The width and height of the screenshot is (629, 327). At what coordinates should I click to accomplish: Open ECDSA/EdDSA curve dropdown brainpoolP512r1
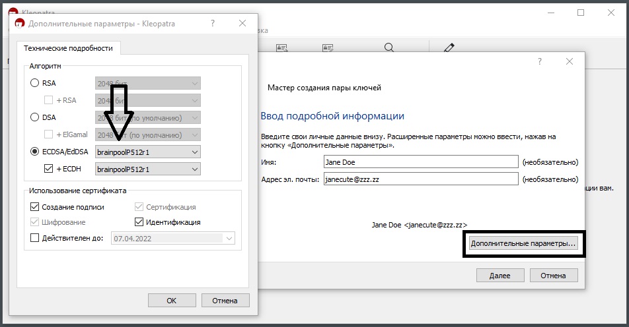(147, 152)
